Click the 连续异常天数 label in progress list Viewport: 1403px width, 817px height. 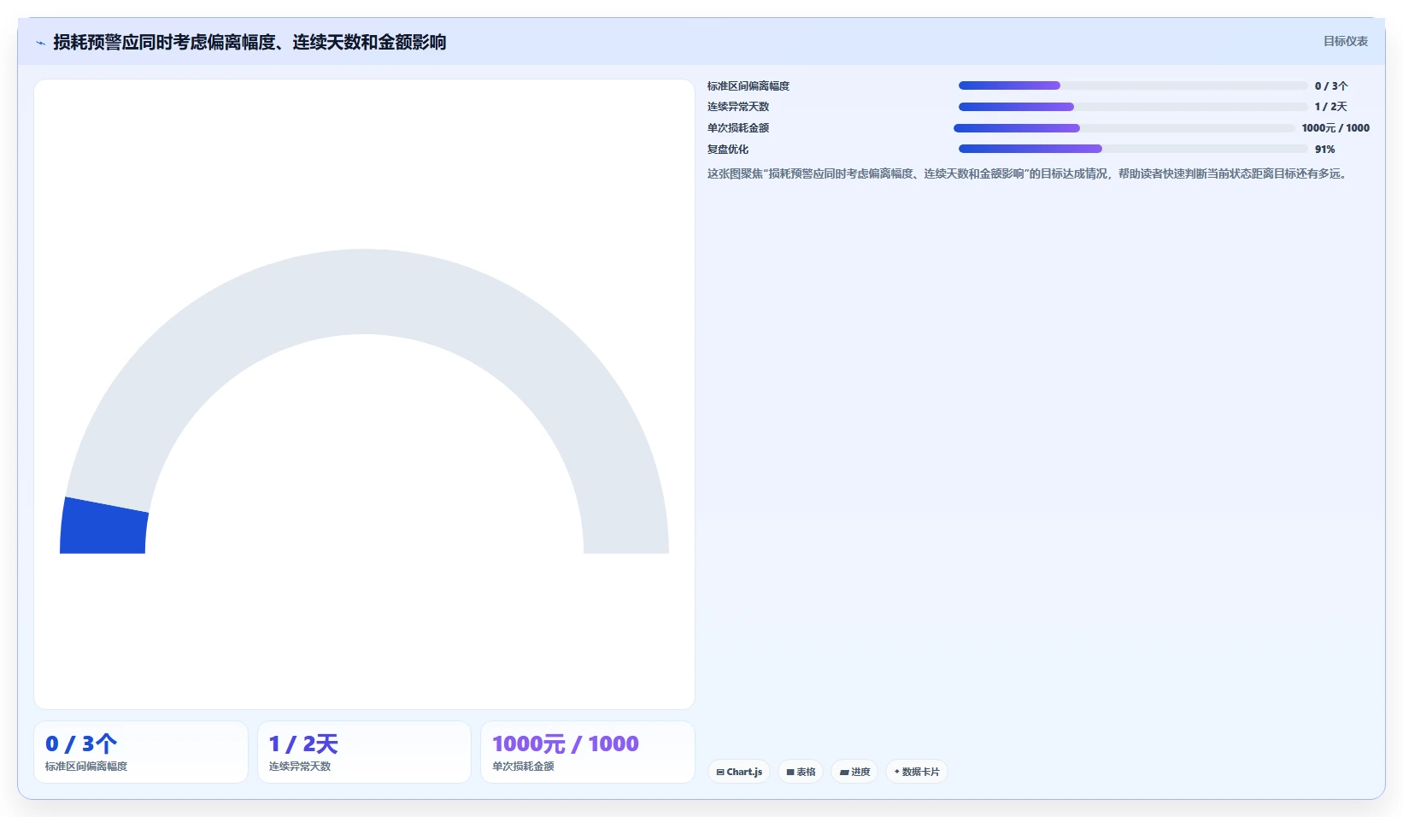738,107
